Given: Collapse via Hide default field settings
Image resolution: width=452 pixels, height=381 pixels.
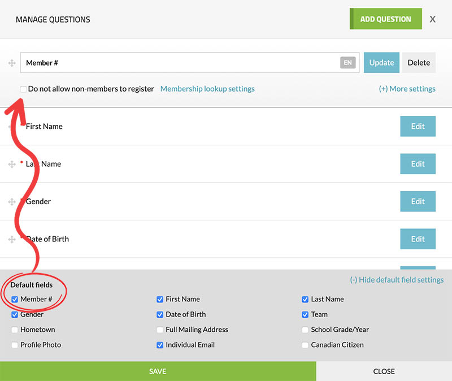Looking at the screenshot, I should [397, 280].
